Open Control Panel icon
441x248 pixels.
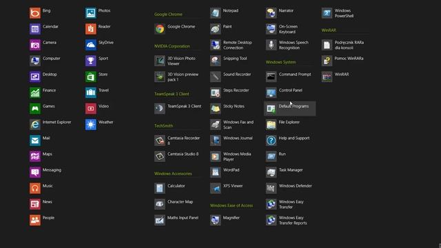[271, 93]
